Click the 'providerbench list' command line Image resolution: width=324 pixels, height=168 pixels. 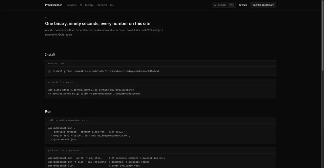coord(94,166)
